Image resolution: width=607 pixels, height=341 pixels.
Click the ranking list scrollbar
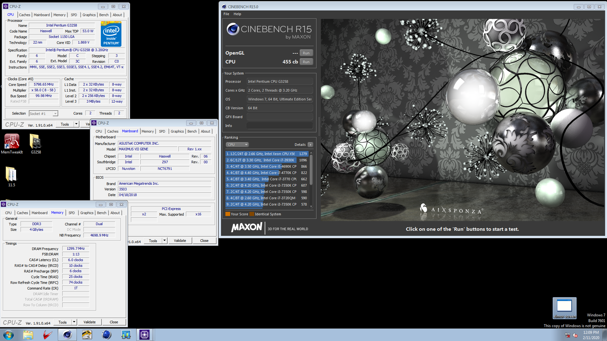pyautogui.click(x=311, y=179)
